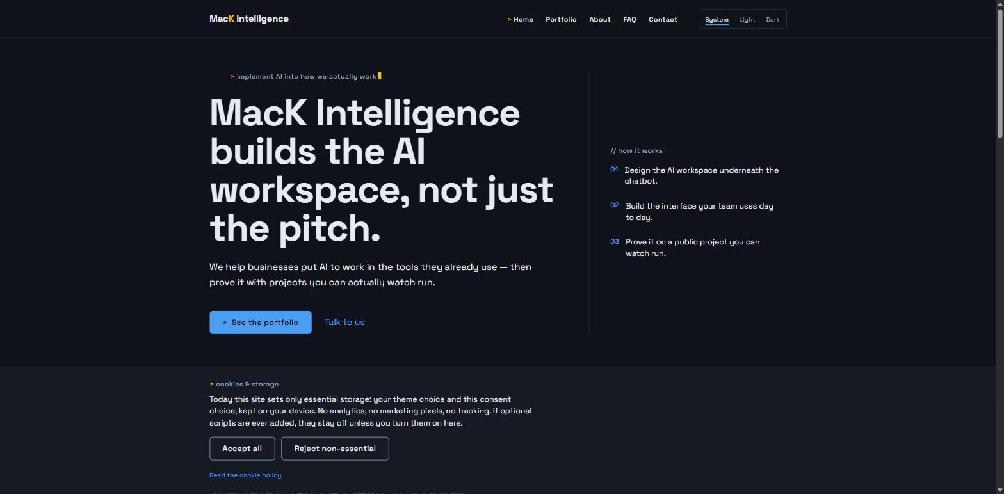Click Reject non-essential button
The width and height of the screenshot is (1004, 494).
pos(335,449)
